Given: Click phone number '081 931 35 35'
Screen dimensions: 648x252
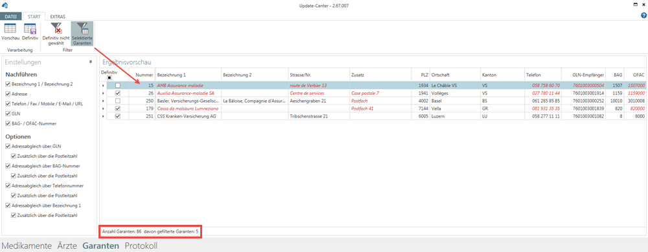Looking at the screenshot, I should pos(546,109).
